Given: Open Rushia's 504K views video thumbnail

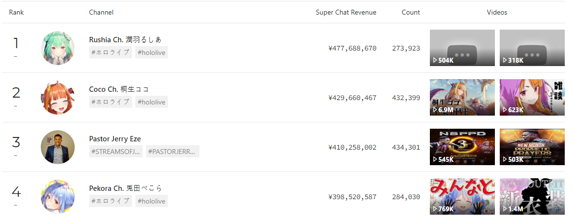Looking at the screenshot, I should point(462,48).
